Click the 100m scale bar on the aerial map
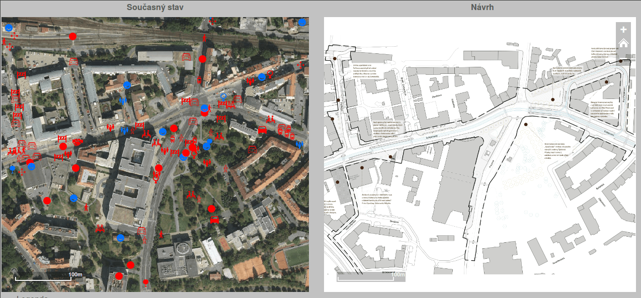Viewport: 641px width, 298px height. click(x=49, y=276)
